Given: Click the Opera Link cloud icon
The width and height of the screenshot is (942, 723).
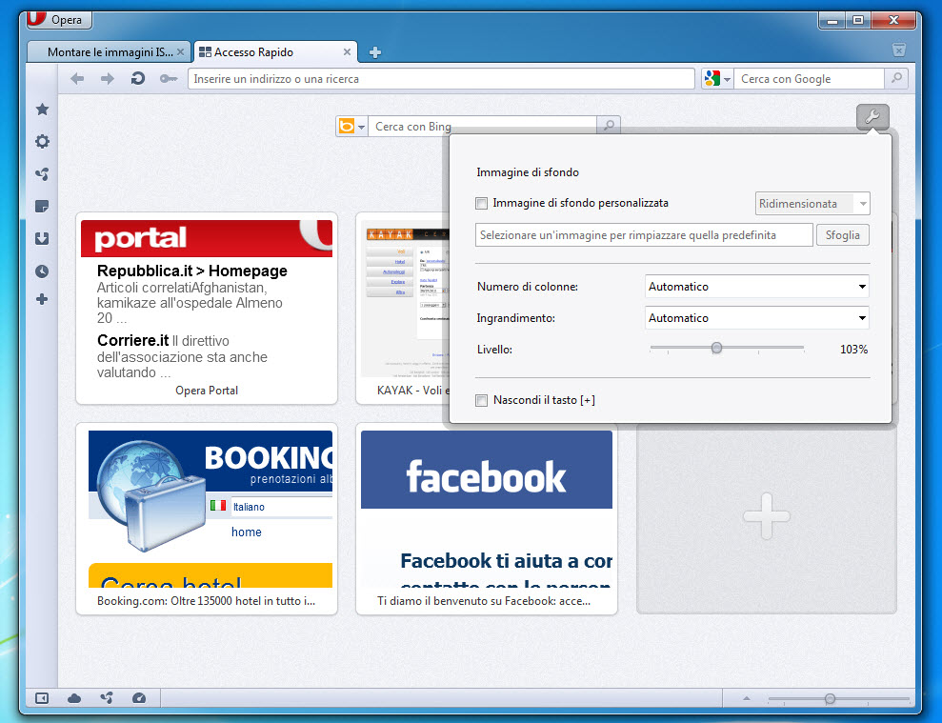Looking at the screenshot, I should coord(74,698).
